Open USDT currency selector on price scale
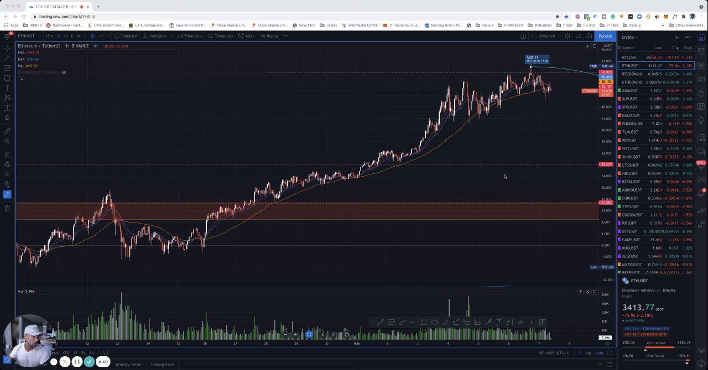Image resolution: width=708 pixels, height=370 pixels. click(607, 46)
